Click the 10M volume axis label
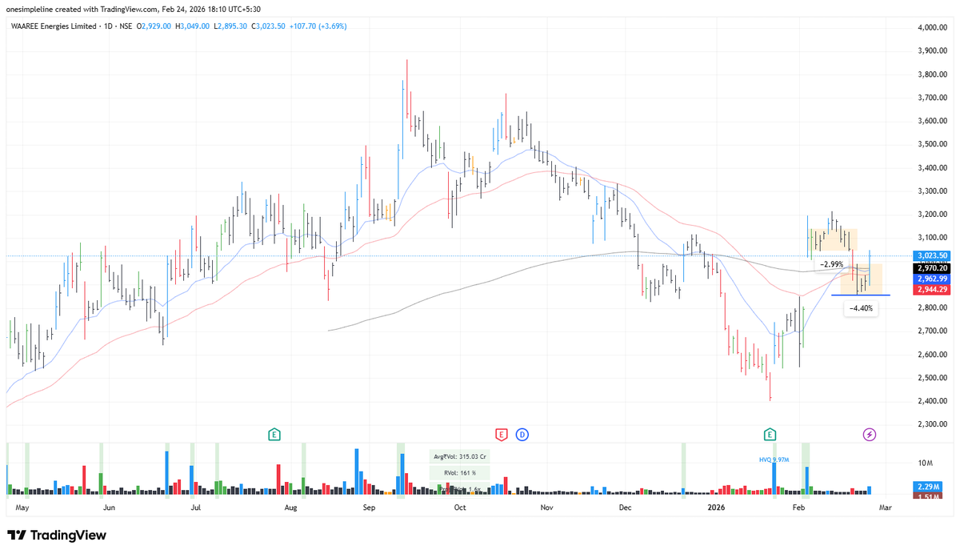This screenshot has width=960, height=554. click(x=926, y=463)
